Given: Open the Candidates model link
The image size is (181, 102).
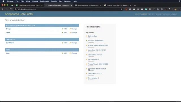Looking at the screenshot, I should 10,43.
